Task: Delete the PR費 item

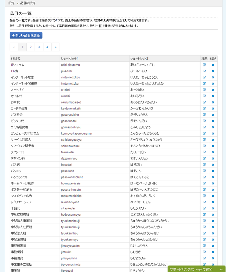Action: click(213, 71)
